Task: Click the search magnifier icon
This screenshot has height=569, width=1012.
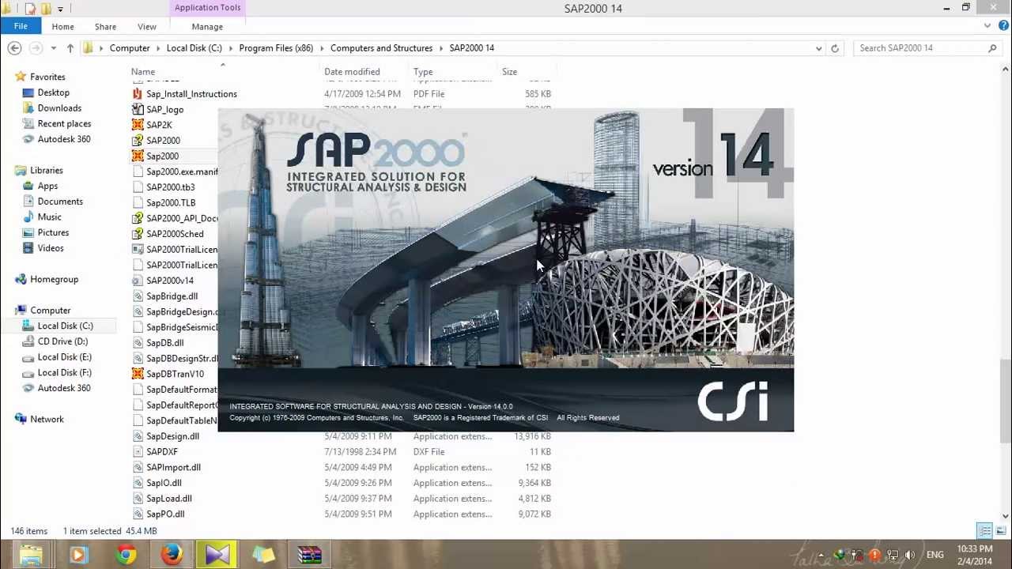Action: (992, 48)
